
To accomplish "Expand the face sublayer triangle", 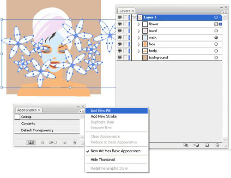I will point(139,44).
